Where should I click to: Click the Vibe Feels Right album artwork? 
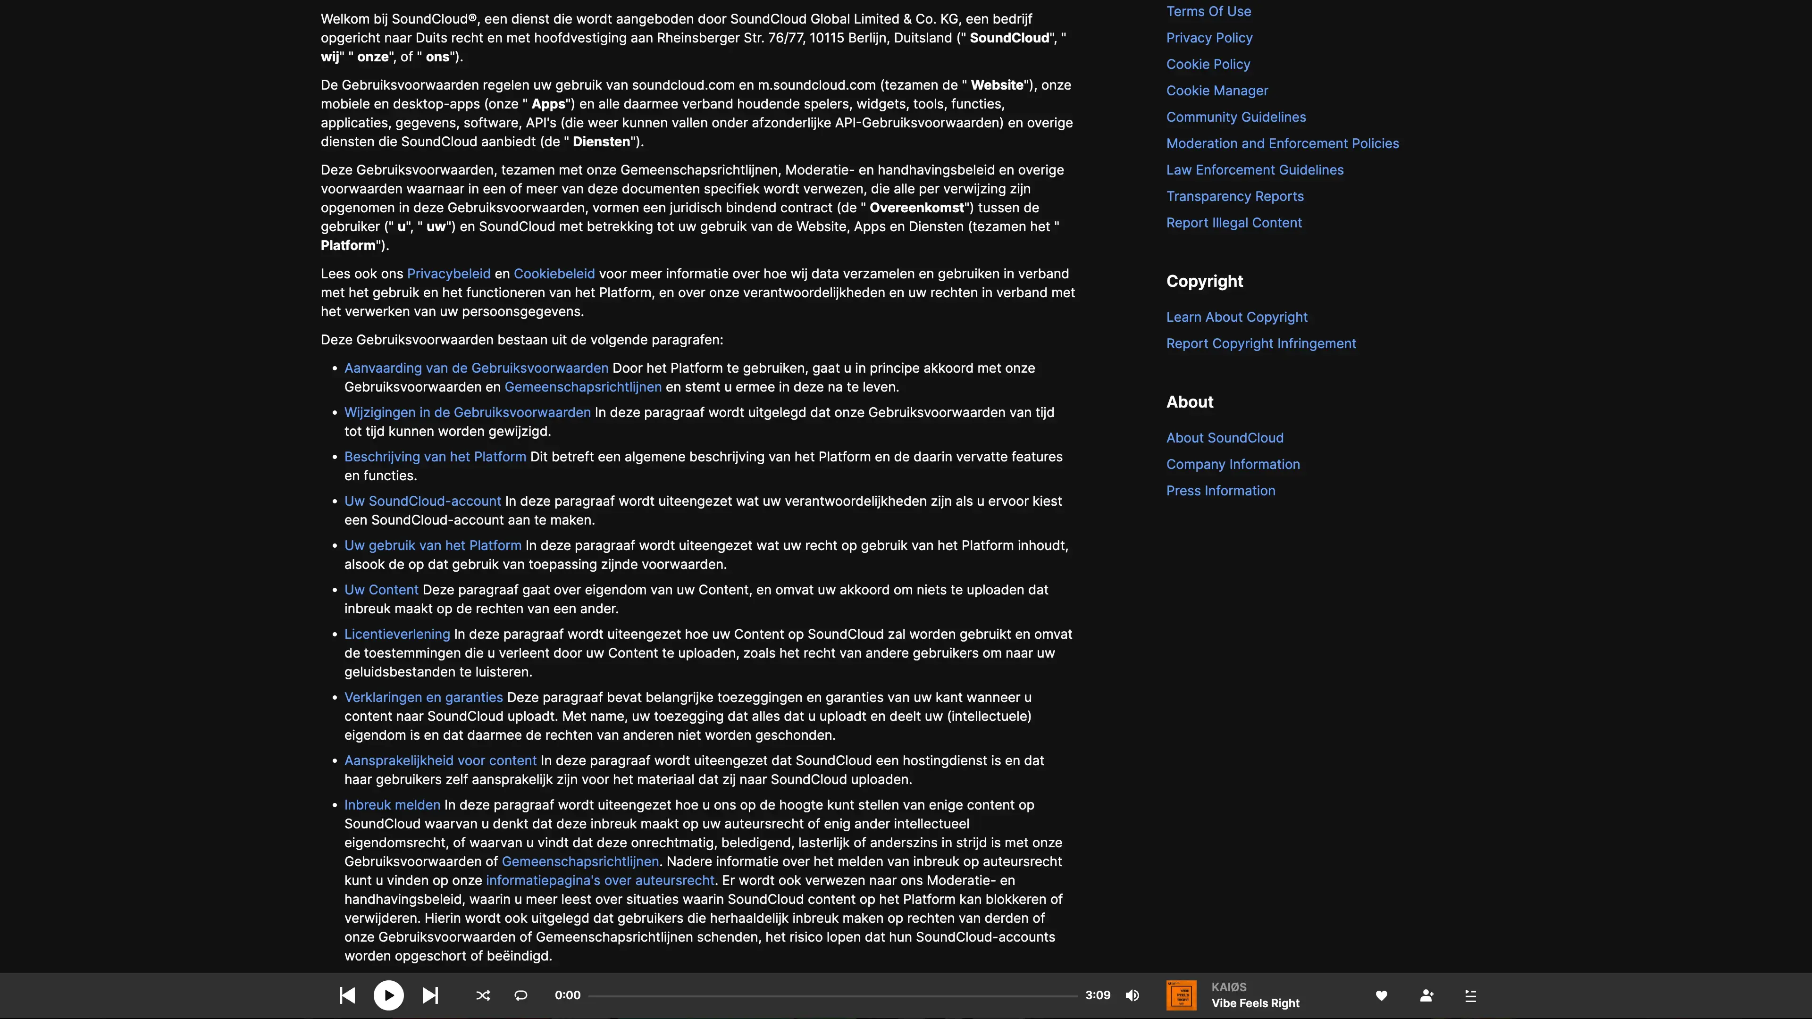[1181, 995]
